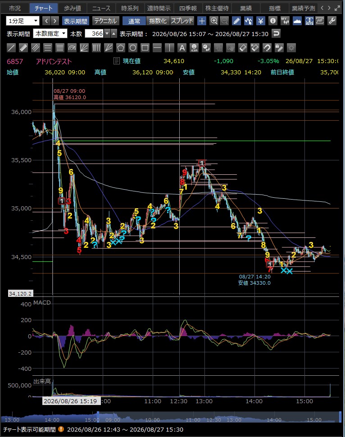Toggle 通常 normal scale mode
Viewport: 345px width, 437px height.
click(x=134, y=21)
